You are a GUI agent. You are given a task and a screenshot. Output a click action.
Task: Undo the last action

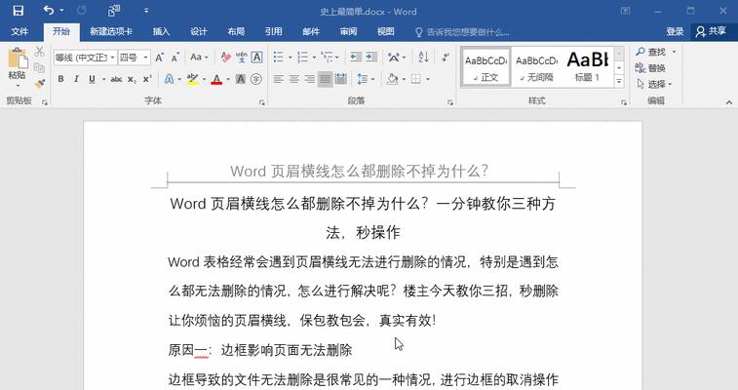[x=49, y=11]
